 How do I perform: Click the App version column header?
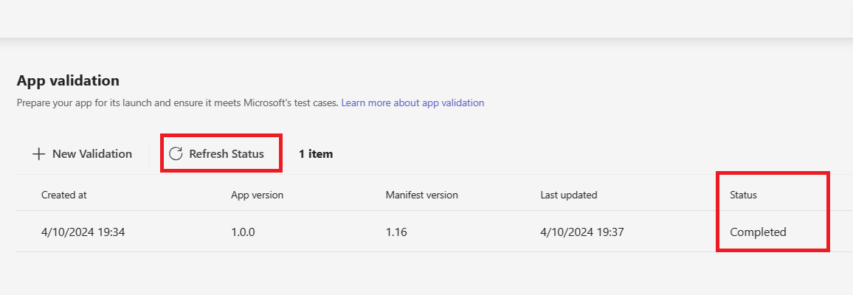point(257,195)
